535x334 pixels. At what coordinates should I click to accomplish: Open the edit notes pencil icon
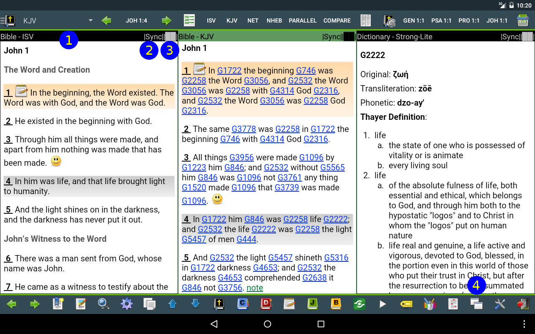pyautogui.click(x=81, y=304)
